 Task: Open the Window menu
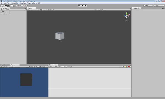34,3
